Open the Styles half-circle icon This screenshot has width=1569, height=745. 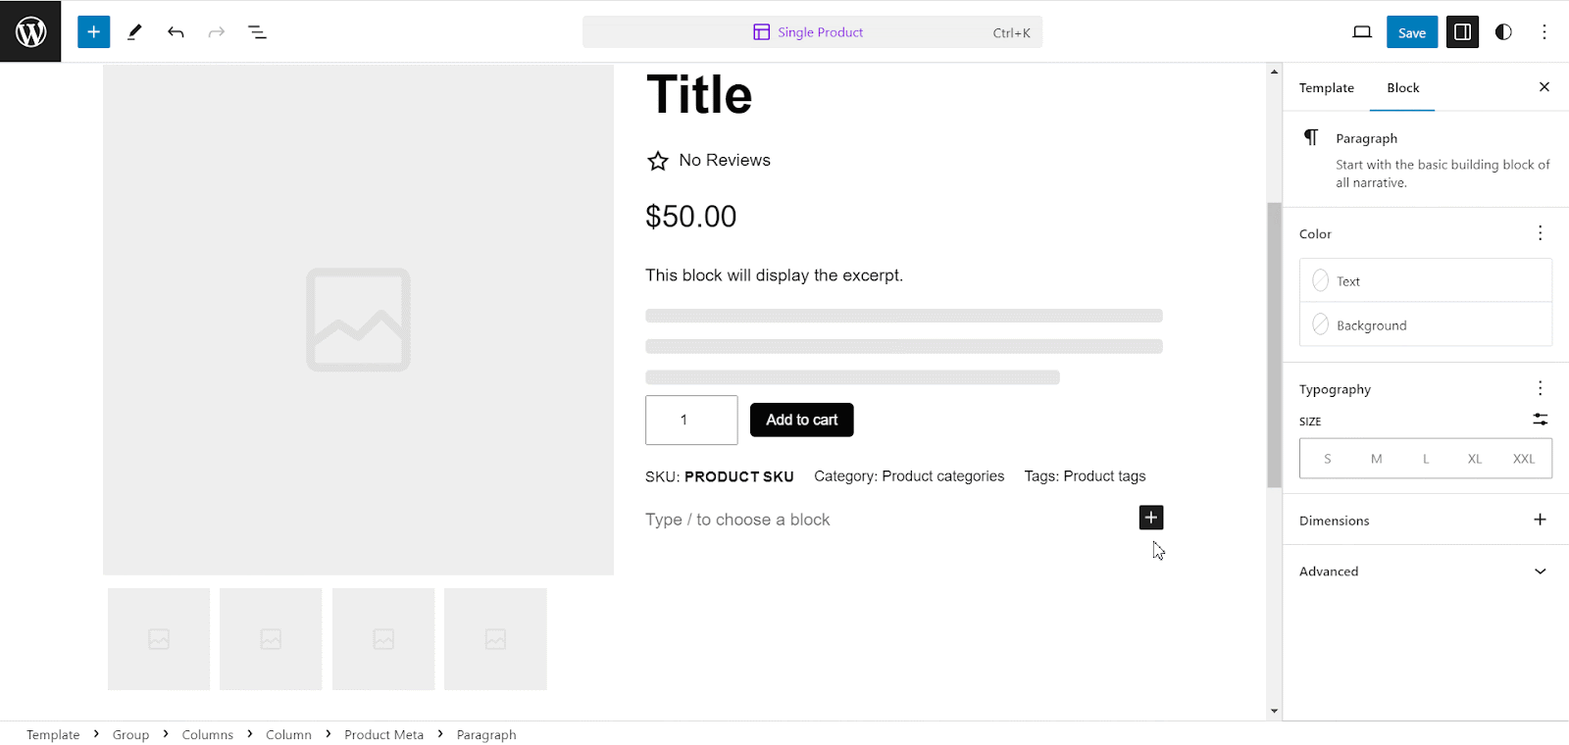(x=1503, y=31)
